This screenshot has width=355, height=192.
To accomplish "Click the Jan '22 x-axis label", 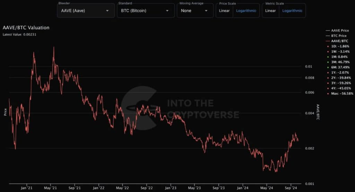I will [x=98, y=188].
